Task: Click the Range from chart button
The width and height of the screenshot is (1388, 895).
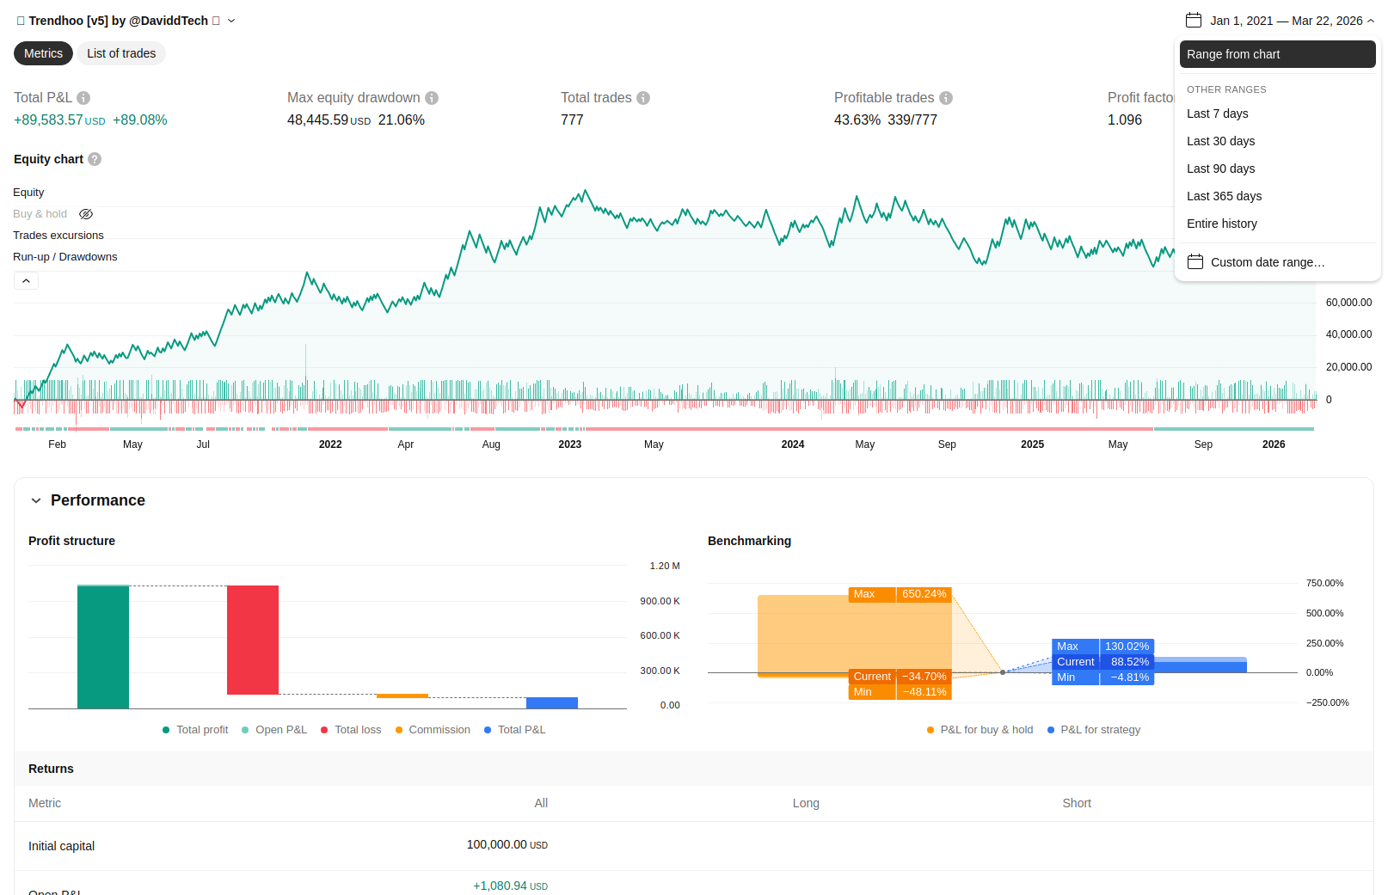Action: 1277,54
